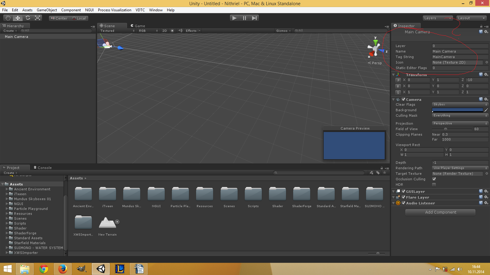Viewport: 490px width, 275px height.
Task: Open Projection Perspective dropdown
Action: coord(460,123)
